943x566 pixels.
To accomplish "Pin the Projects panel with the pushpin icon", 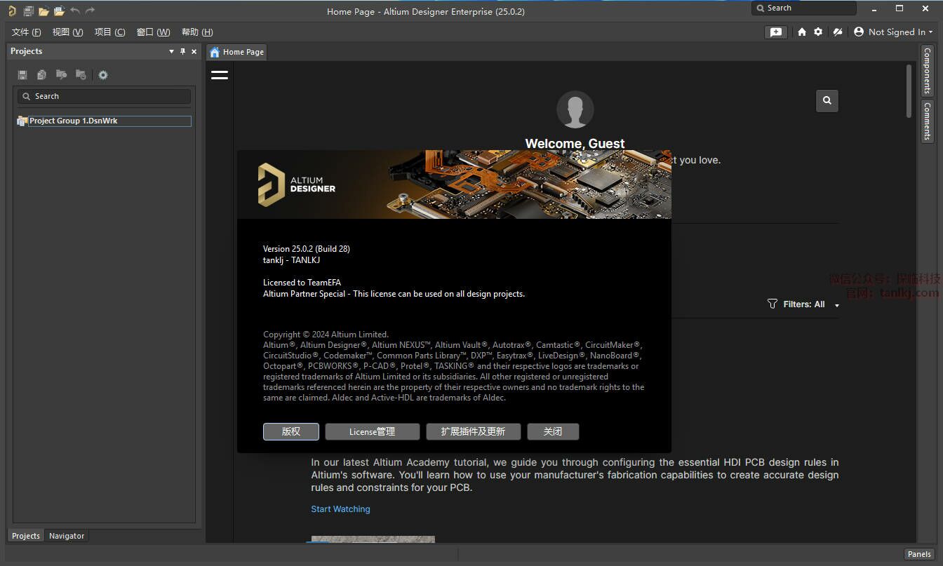I will (x=182, y=51).
